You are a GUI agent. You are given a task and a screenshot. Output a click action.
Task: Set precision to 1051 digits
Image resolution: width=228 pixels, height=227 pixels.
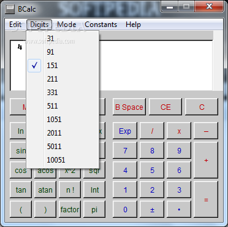click(63, 120)
